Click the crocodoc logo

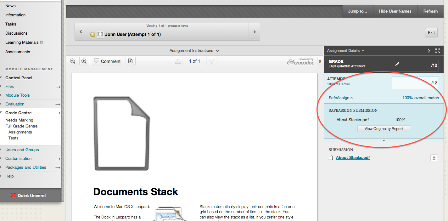300,61
